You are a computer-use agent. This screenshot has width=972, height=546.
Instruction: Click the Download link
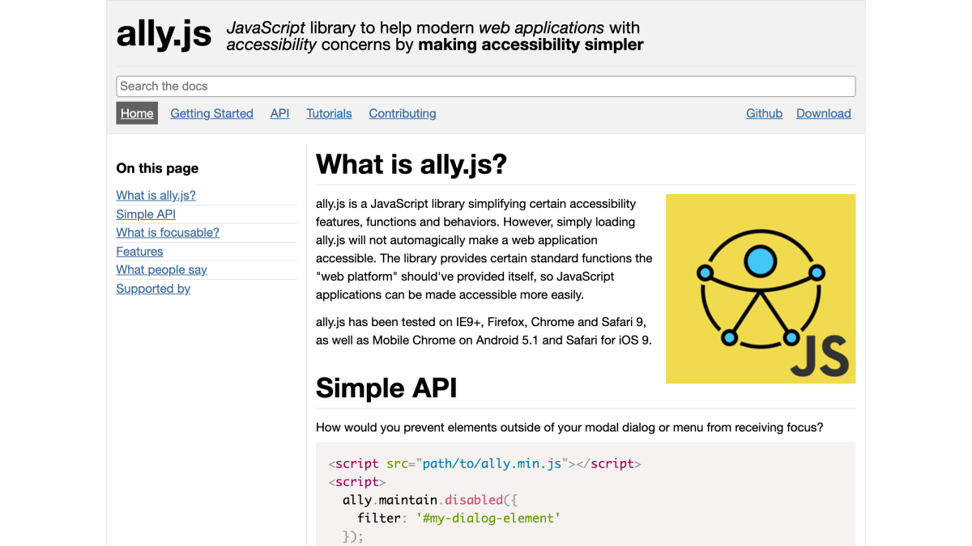pyautogui.click(x=824, y=113)
